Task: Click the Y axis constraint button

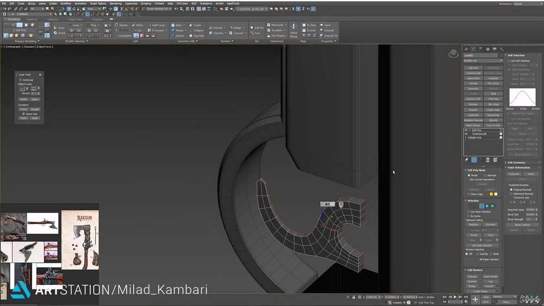Action: (298, 9)
